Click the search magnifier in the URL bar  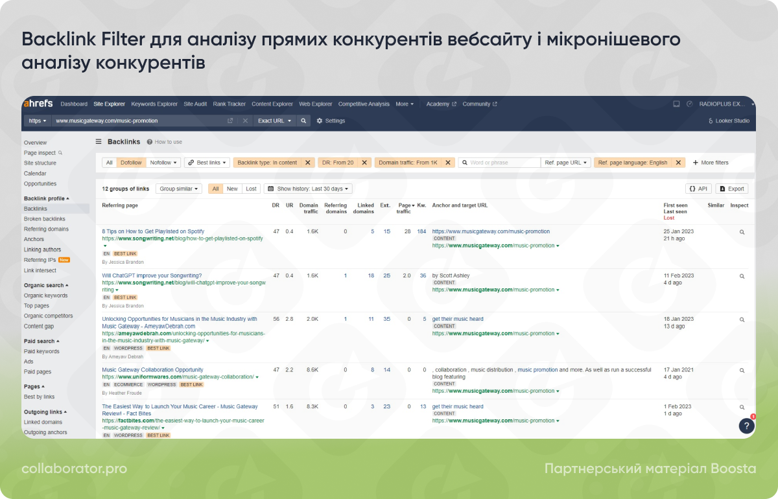[x=303, y=121]
